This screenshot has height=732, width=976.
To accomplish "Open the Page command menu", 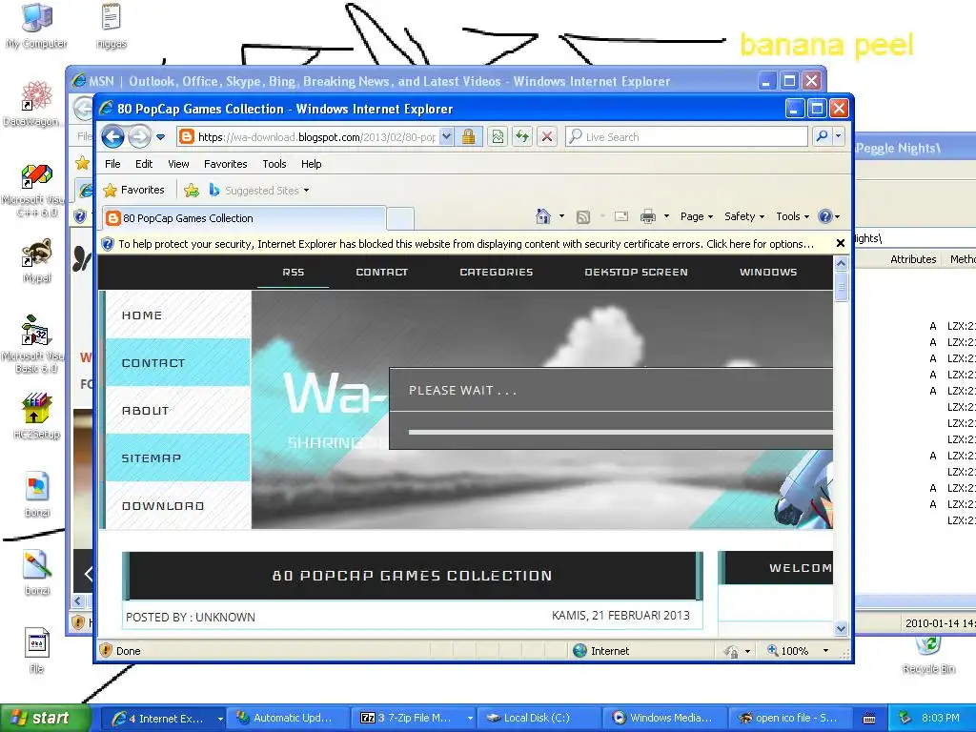I will (696, 216).
